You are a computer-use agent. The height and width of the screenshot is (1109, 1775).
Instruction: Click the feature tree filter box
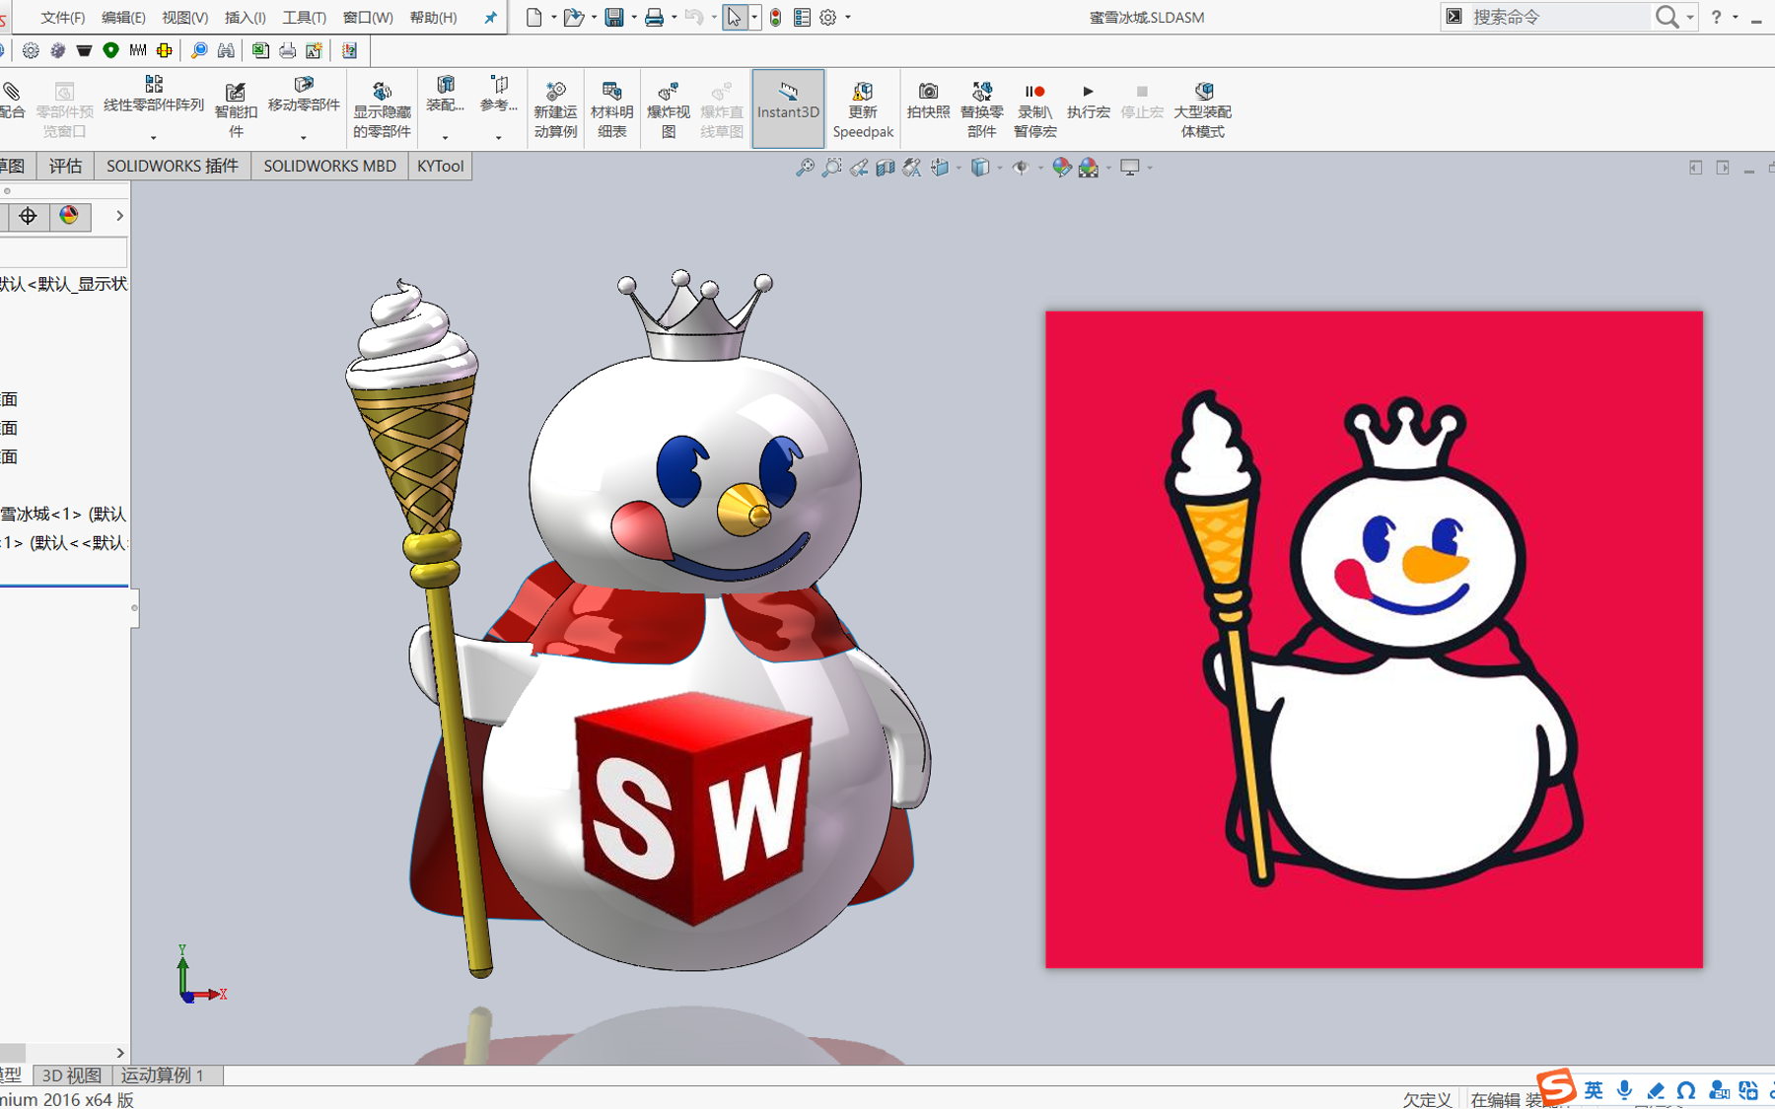(63, 251)
